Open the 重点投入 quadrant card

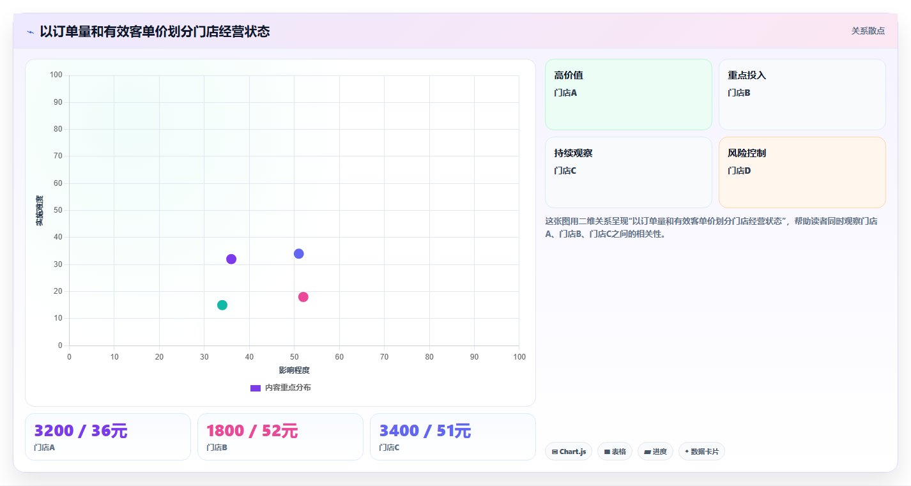(802, 95)
